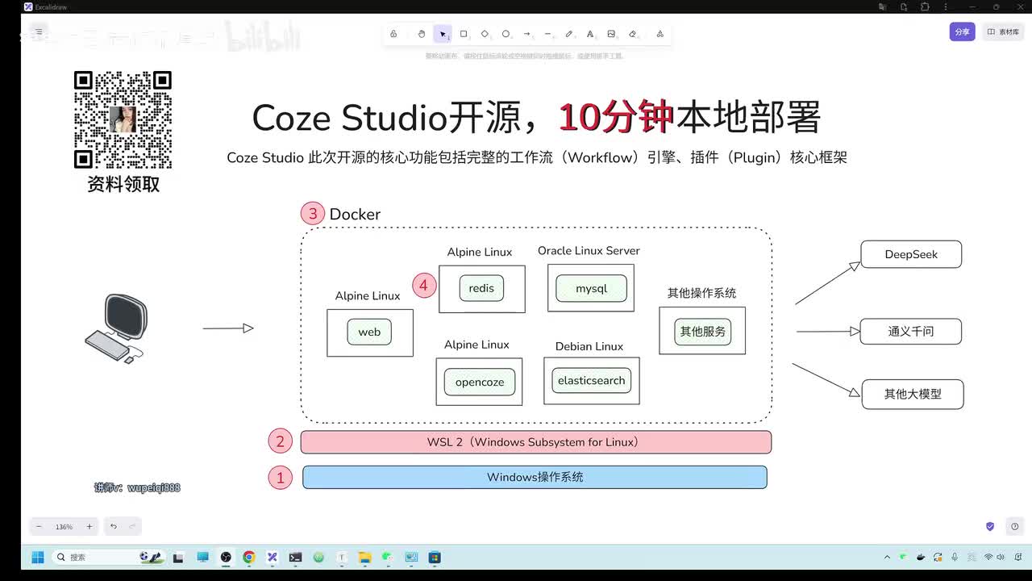The width and height of the screenshot is (1032, 581).
Task: Select the Insert Image tool
Action: coord(611,34)
